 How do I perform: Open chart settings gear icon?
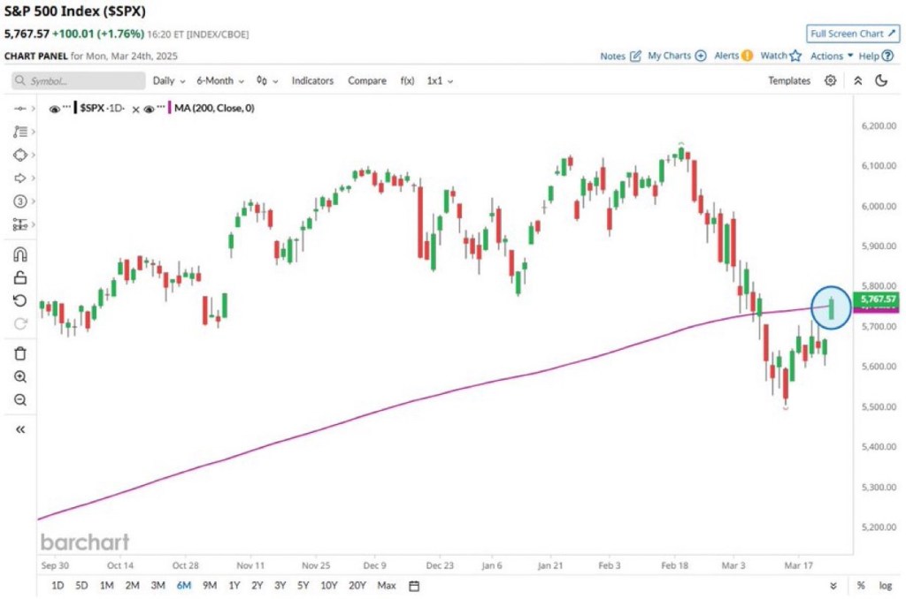[x=830, y=80]
